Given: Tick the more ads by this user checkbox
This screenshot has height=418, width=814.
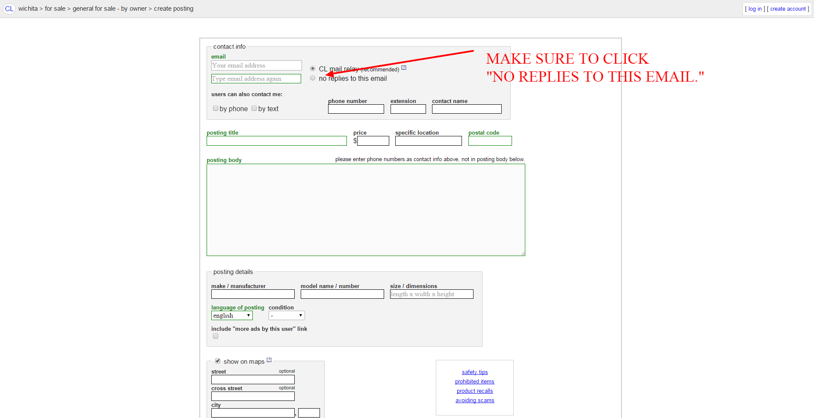Looking at the screenshot, I should point(216,336).
